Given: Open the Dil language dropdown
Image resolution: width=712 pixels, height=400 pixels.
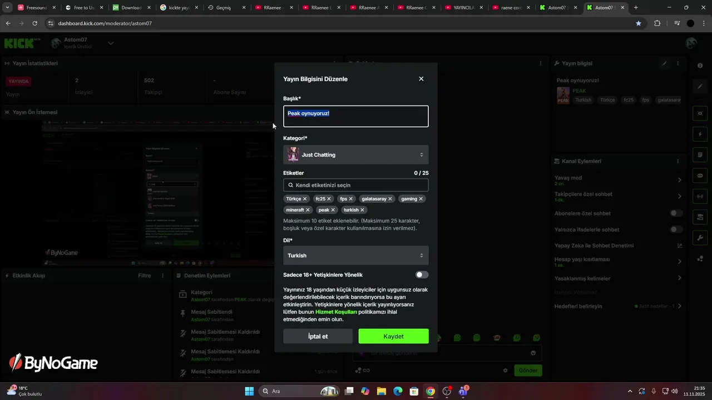Looking at the screenshot, I should click(x=356, y=256).
